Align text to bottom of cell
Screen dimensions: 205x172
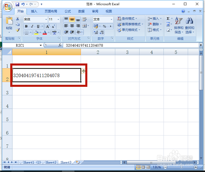(x=78, y=19)
